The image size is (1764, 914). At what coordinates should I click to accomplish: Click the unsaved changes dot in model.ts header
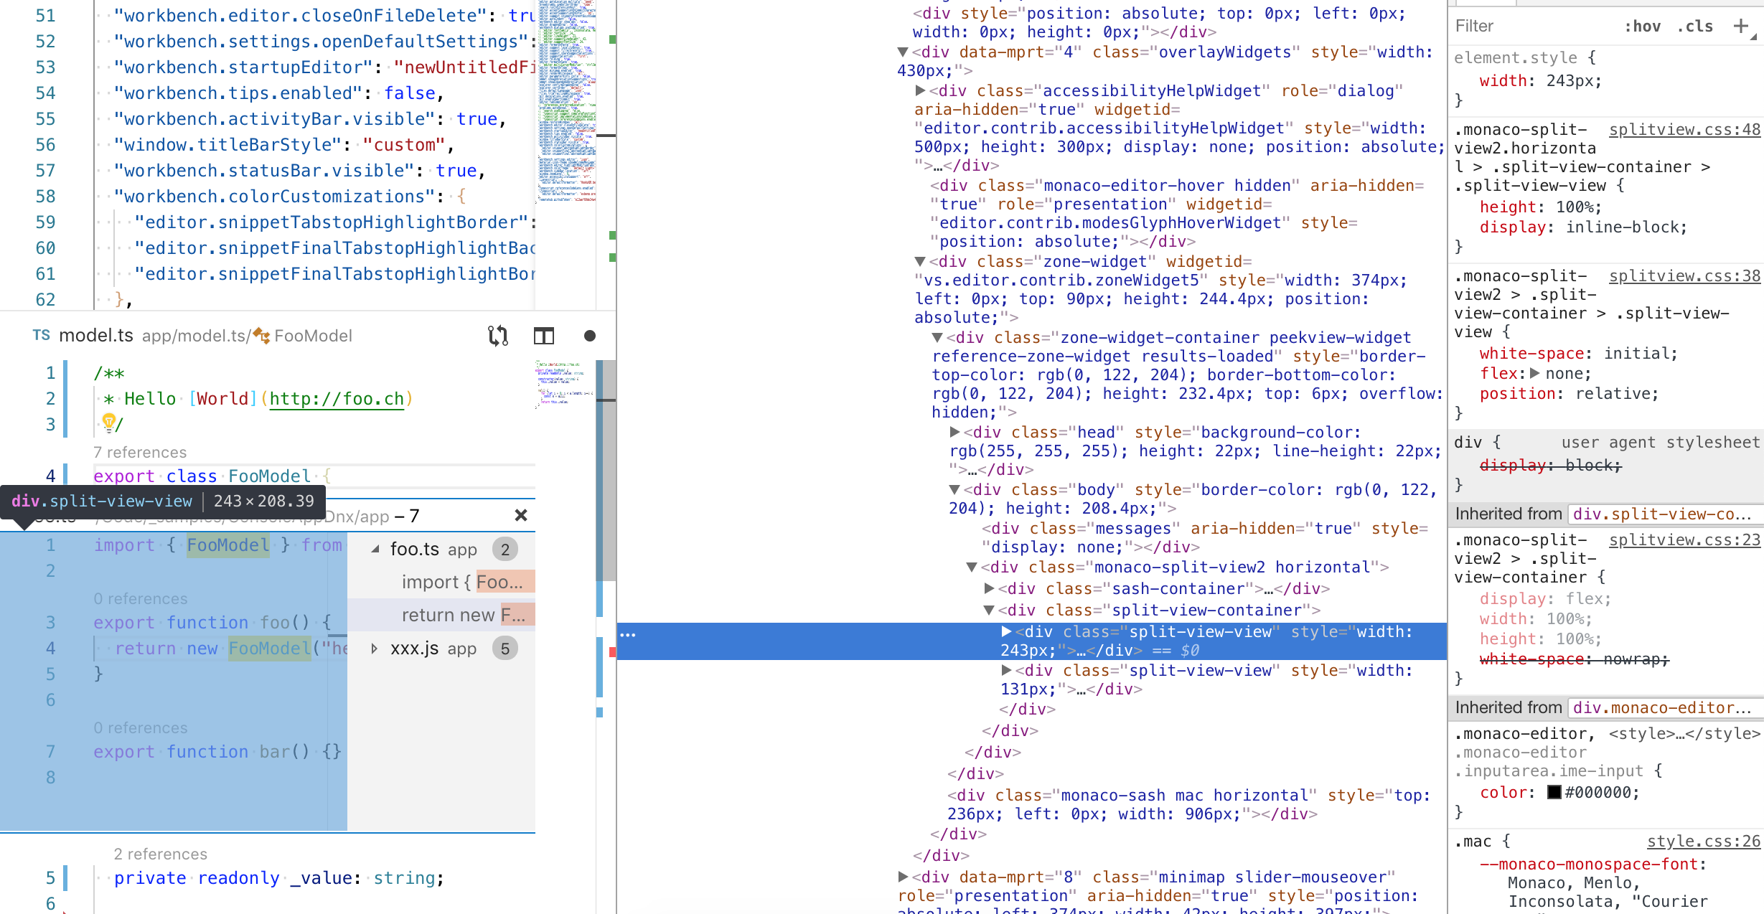coord(590,336)
